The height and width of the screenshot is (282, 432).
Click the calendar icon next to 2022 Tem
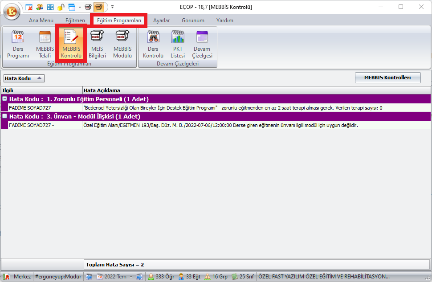click(x=100, y=277)
